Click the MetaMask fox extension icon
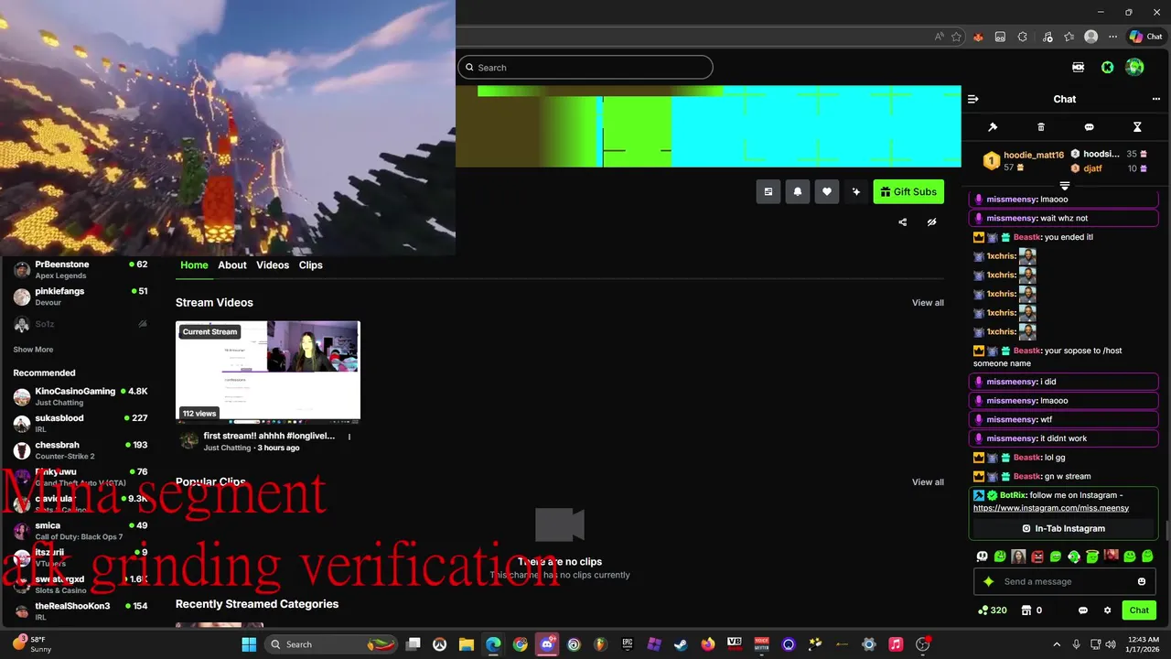 tap(978, 37)
